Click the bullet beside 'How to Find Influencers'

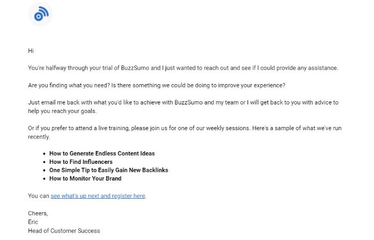pyautogui.click(x=44, y=162)
